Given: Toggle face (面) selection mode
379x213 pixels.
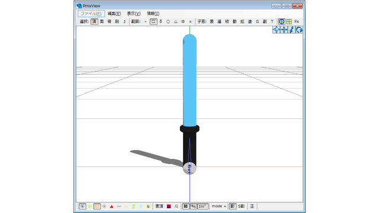Looking at the screenshot, I should click(x=102, y=21).
